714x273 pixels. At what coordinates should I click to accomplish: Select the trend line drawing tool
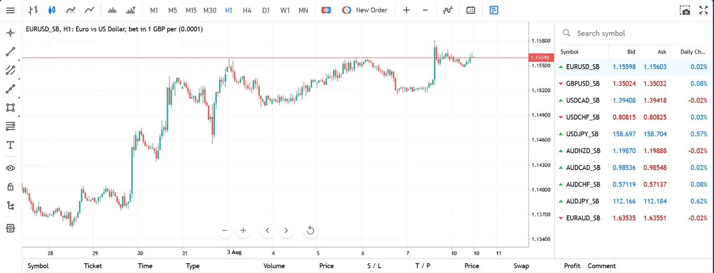11,52
